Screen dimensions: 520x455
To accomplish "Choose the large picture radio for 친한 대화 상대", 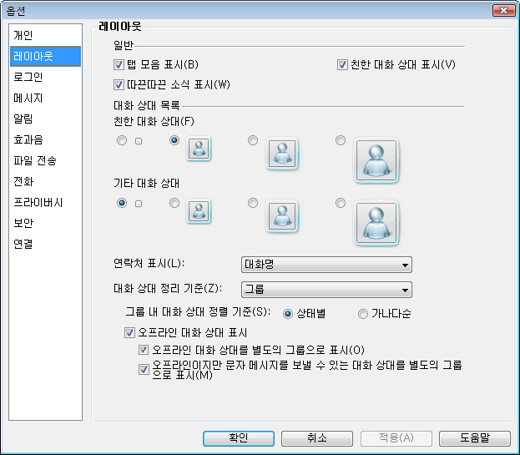I will click(x=341, y=140).
